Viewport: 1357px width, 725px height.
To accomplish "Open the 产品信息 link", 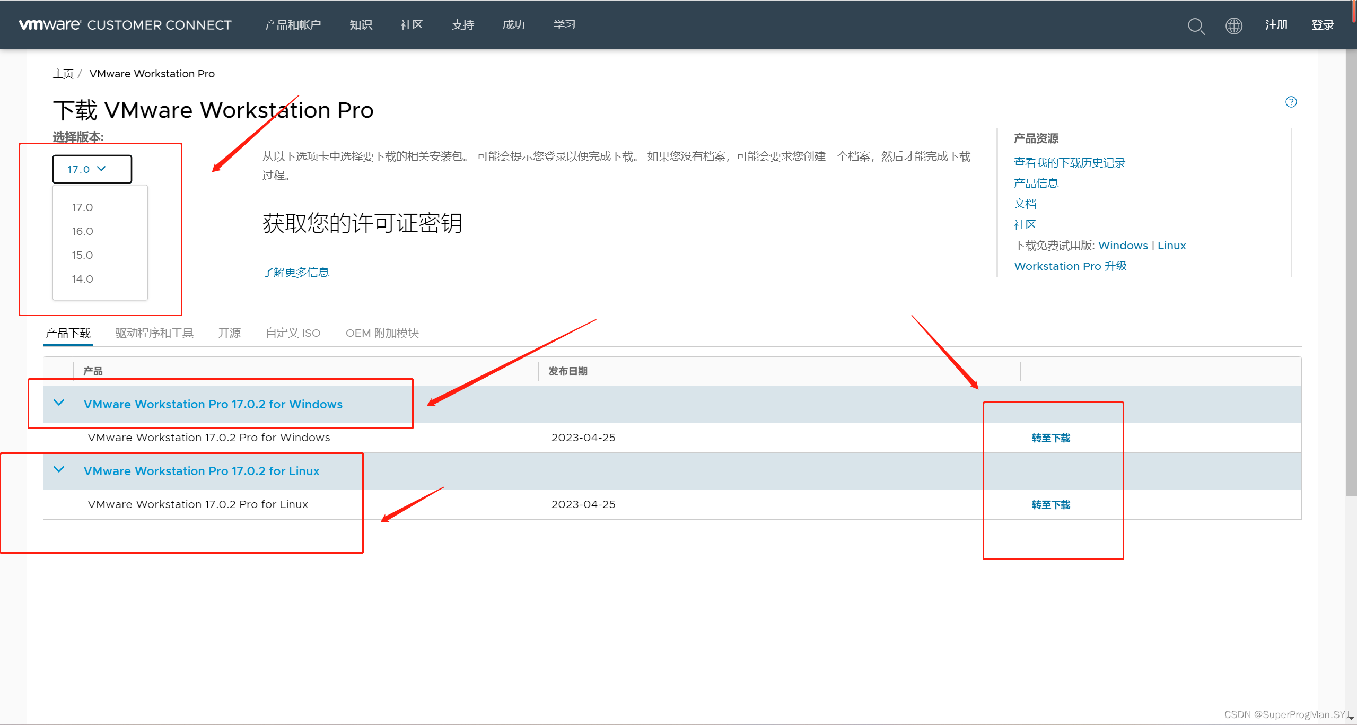I will 1036,184.
